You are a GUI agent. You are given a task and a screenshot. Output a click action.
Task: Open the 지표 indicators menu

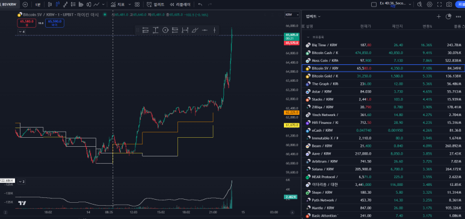point(118,4)
